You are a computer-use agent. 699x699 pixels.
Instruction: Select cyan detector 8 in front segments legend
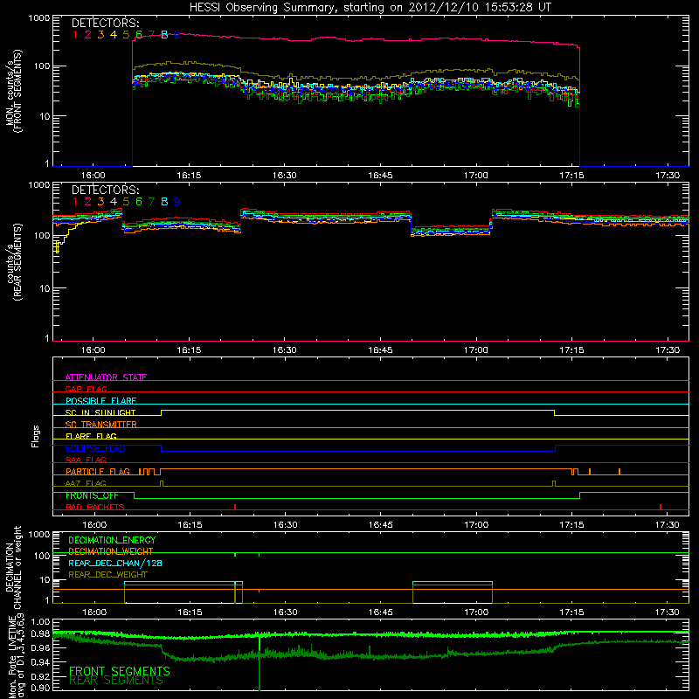tap(164, 35)
